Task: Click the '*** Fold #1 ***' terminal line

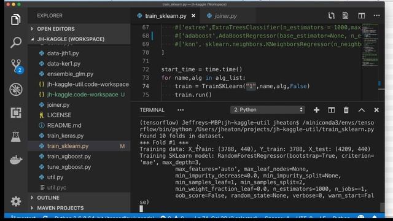Action: pos(164,142)
